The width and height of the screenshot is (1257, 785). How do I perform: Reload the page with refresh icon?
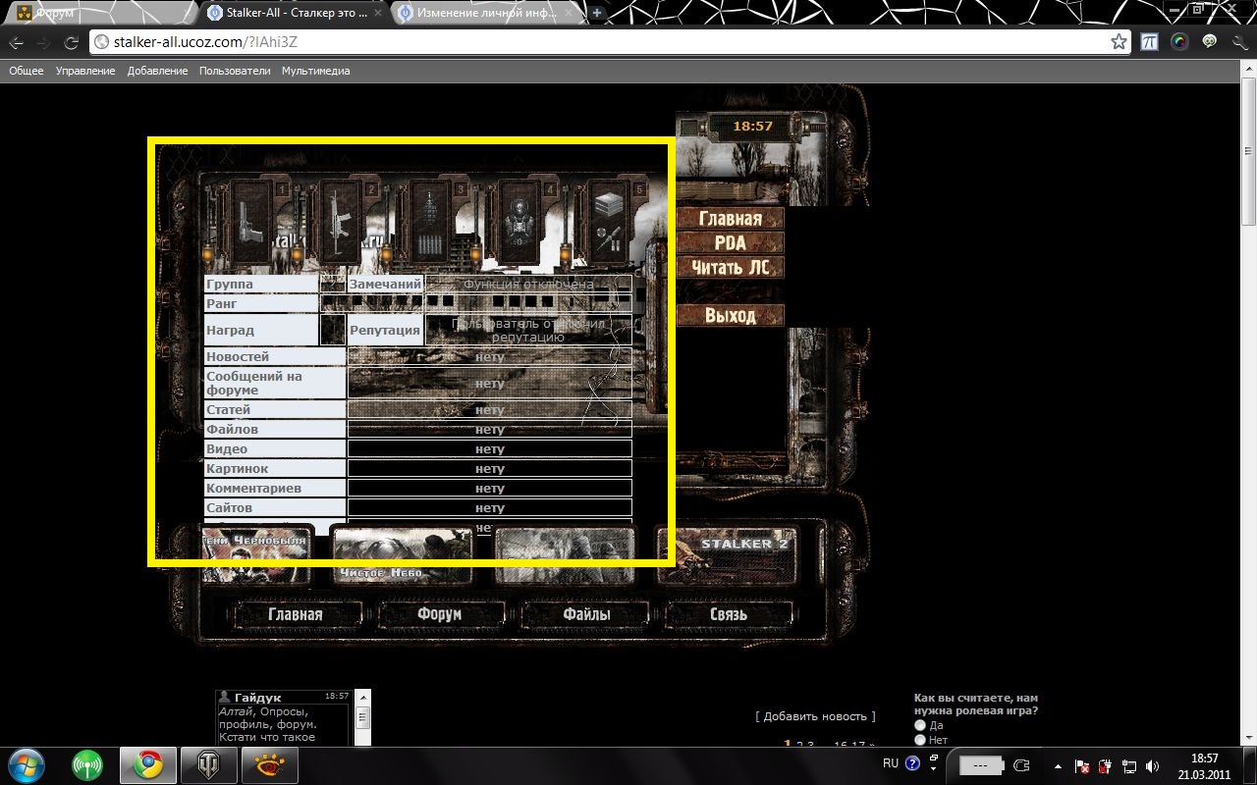pyautogui.click(x=71, y=43)
